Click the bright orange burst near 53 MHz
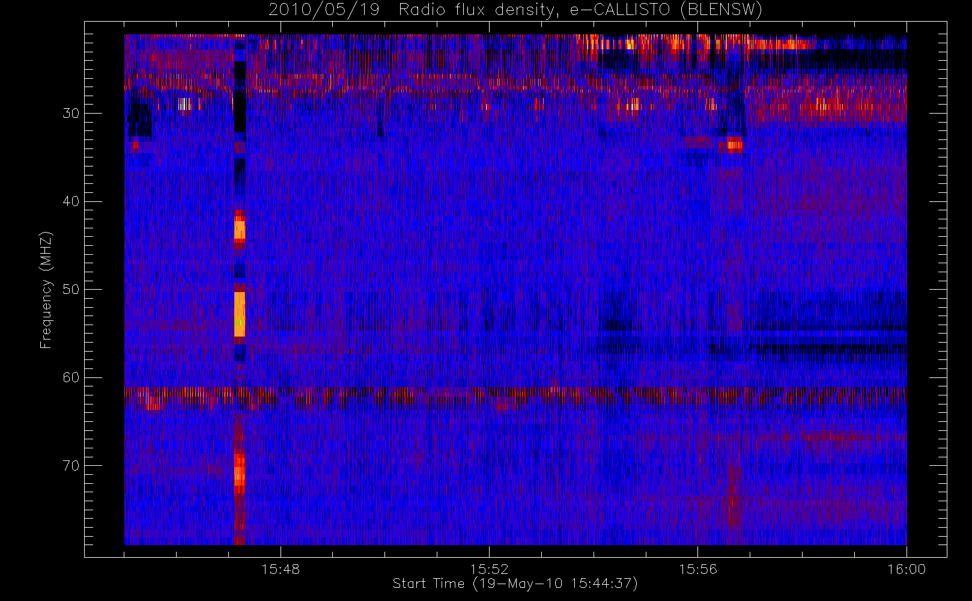972x601 pixels. [x=240, y=314]
